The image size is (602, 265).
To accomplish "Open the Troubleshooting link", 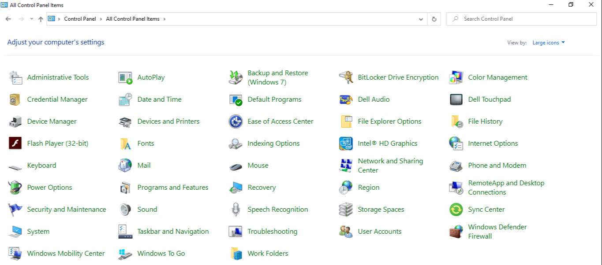I will click(x=273, y=232).
